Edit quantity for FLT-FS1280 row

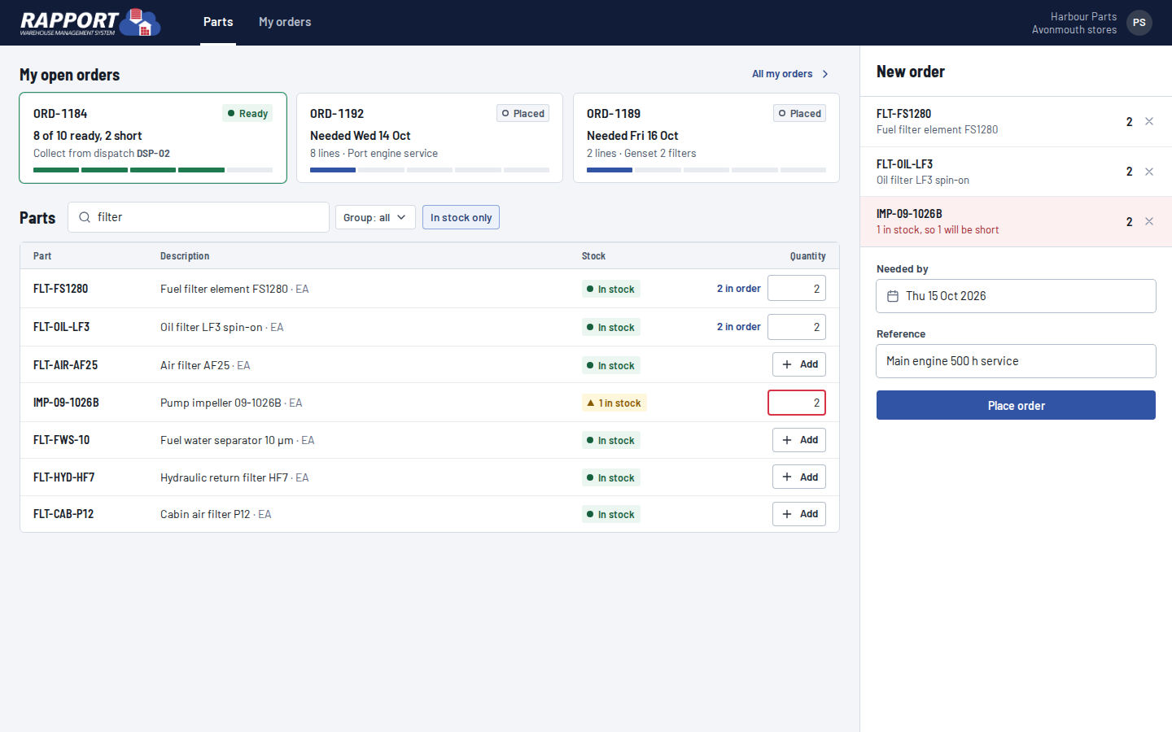(797, 289)
